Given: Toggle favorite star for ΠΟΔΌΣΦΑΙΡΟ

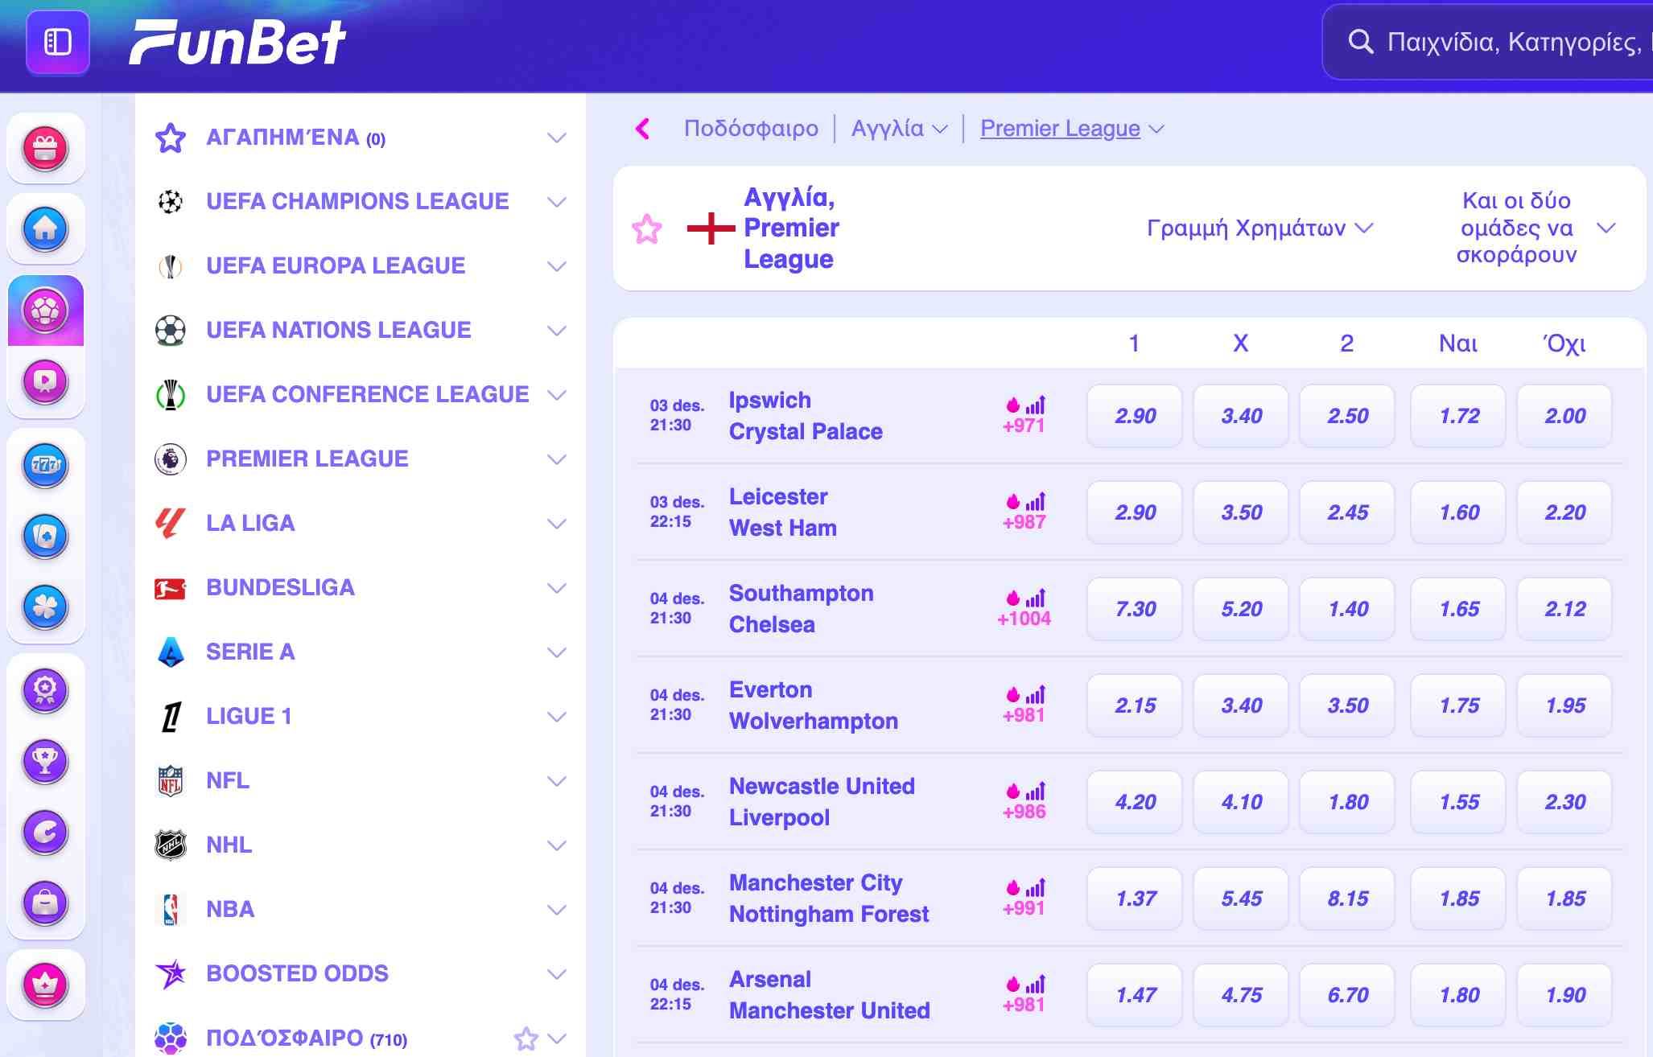Looking at the screenshot, I should pyautogui.click(x=526, y=1038).
